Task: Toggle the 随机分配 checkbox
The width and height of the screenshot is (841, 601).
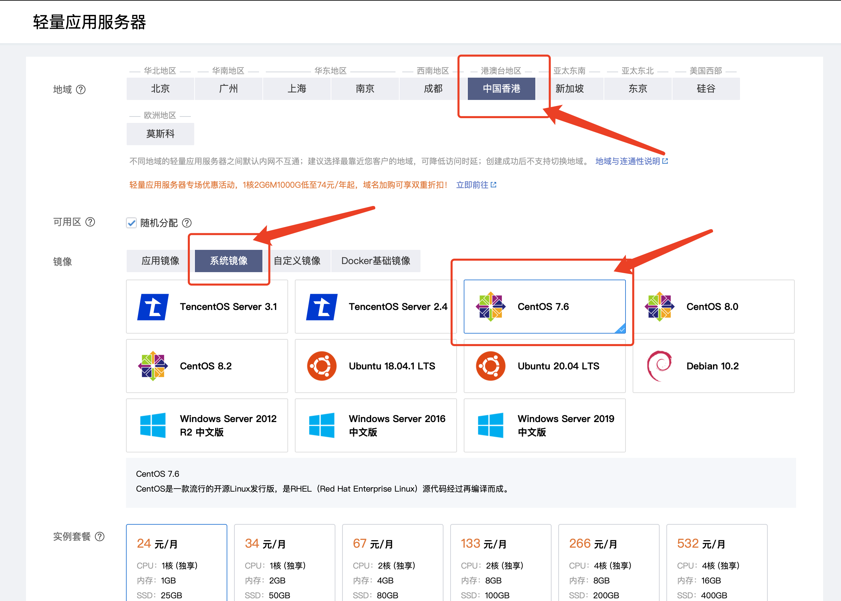Action: coord(131,223)
